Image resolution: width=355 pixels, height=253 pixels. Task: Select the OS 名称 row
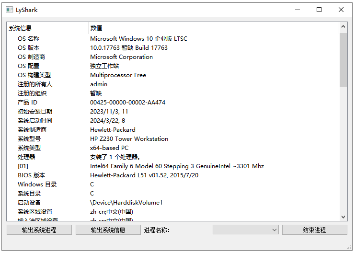tap(173, 39)
